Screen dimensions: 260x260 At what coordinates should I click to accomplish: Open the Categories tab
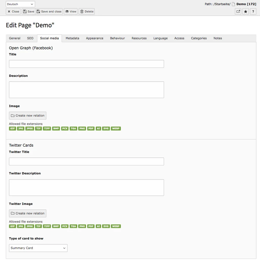coord(199,38)
